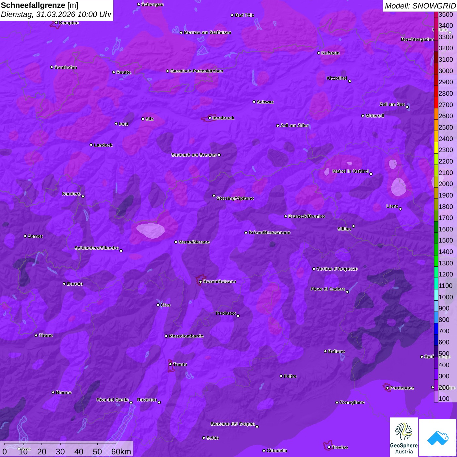Viewport: 457px width, 457px height.
Task: Click the 1500 green legend swatch
Action: [x=436, y=238]
